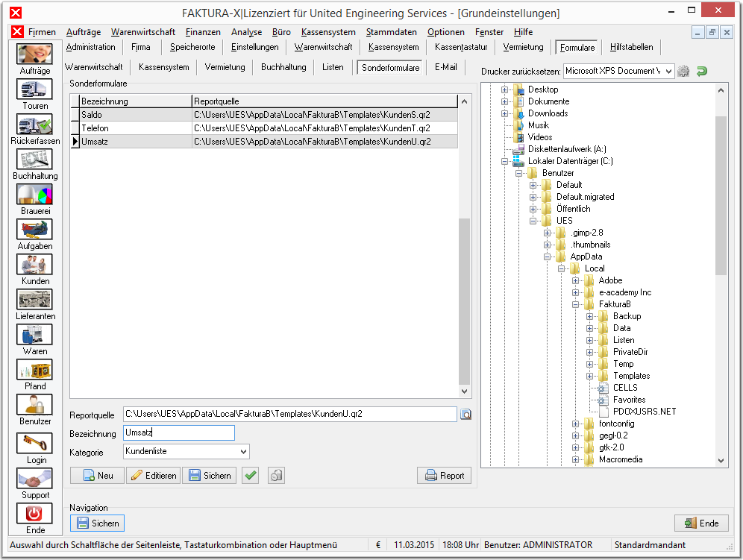Open the Aufträge sidebar icon
743x560 pixels.
(x=34, y=54)
